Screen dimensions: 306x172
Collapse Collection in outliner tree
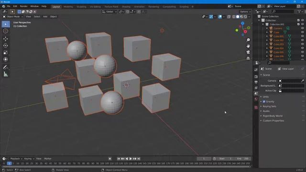(x=259, y=20)
